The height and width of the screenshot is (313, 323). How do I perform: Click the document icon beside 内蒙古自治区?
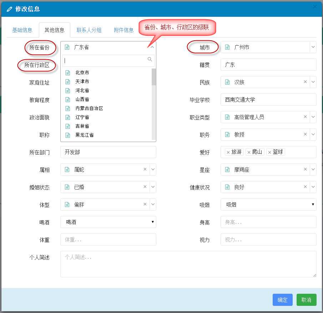point(67,108)
